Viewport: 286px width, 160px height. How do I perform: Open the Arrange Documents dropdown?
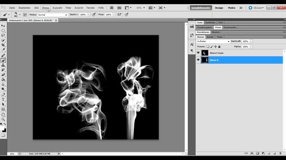[152, 8]
